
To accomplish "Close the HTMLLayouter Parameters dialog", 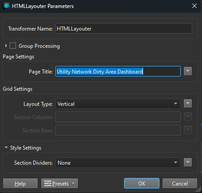I will point(194,6).
